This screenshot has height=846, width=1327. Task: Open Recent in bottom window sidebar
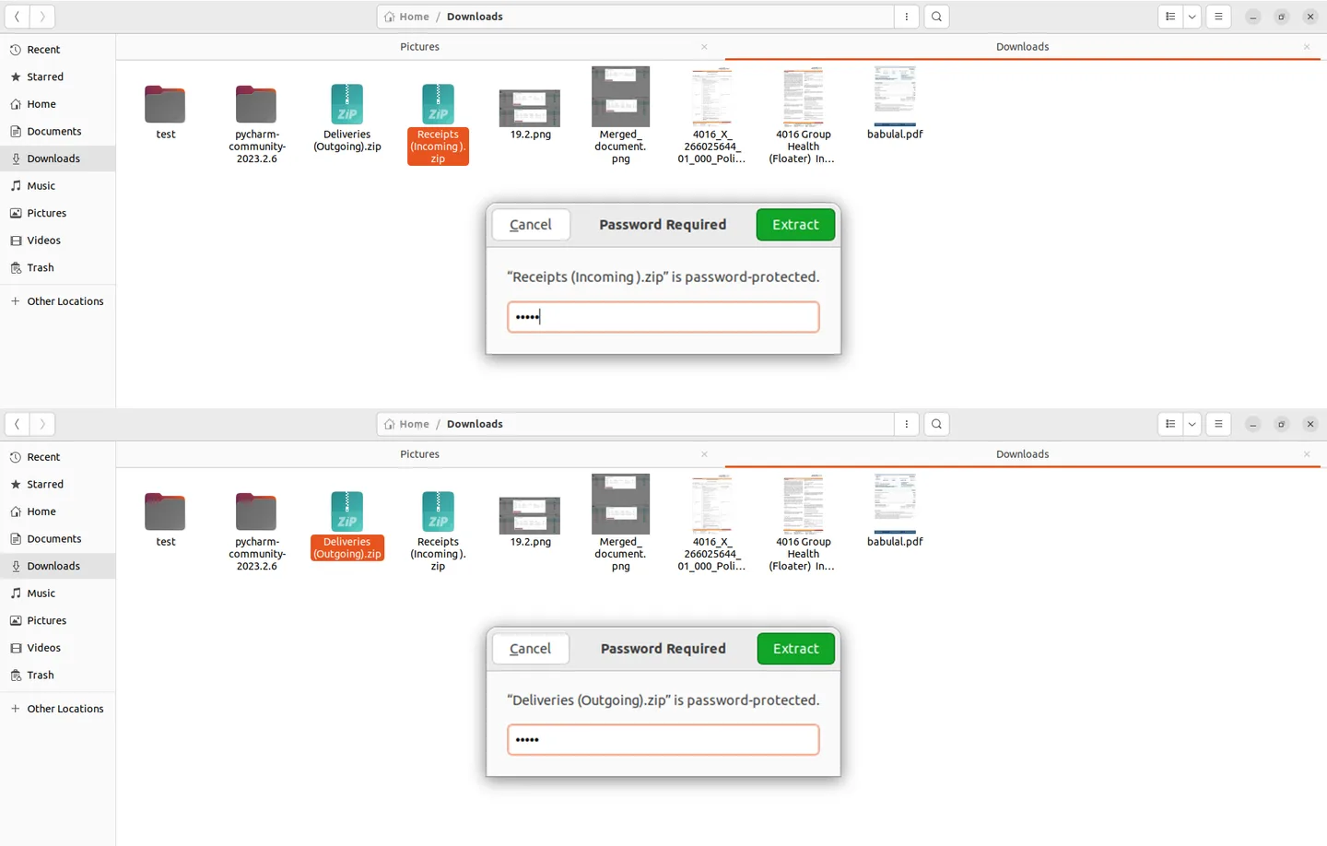click(57, 457)
